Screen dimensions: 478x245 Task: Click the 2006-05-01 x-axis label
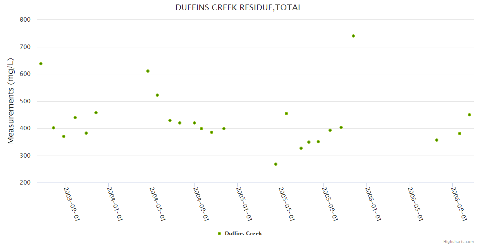pos(415,204)
